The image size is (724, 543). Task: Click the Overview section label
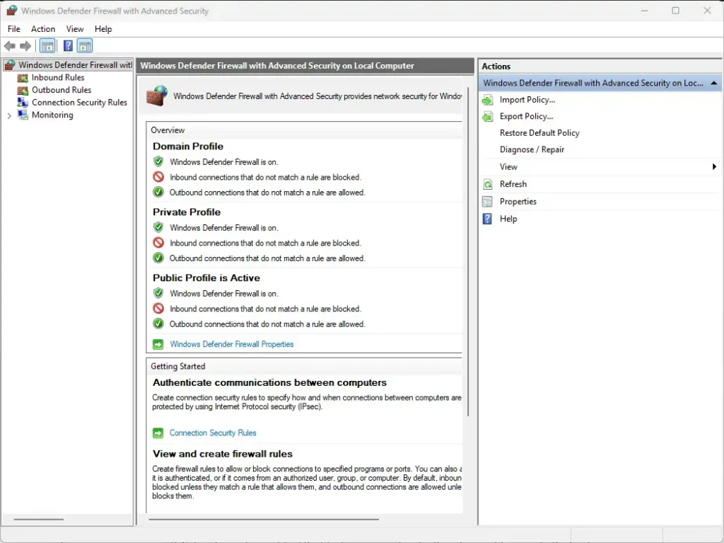point(168,130)
